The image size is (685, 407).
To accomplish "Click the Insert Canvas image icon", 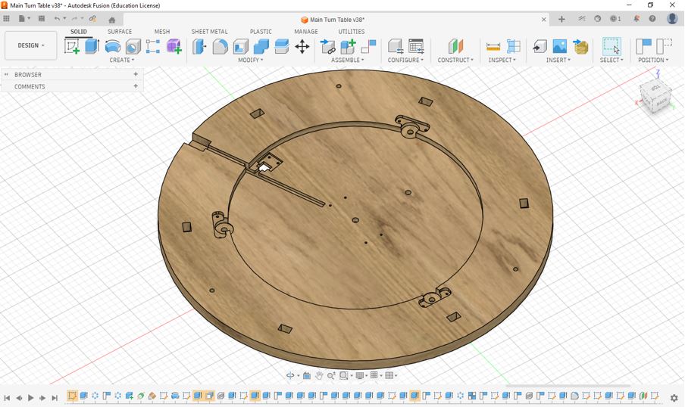I will pyautogui.click(x=560, y=47).
